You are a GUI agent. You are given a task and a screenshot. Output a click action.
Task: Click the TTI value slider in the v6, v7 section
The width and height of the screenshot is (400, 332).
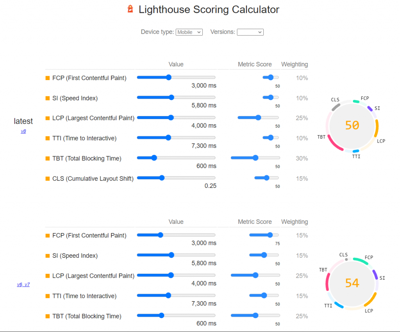(x=168, y=295)
